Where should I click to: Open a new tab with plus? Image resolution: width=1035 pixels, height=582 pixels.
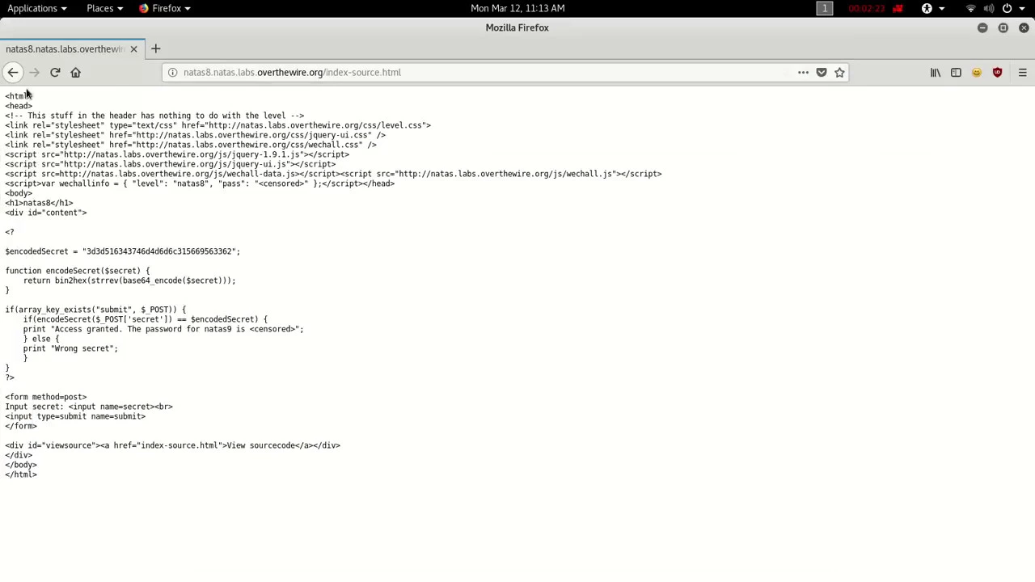point(156,49)
